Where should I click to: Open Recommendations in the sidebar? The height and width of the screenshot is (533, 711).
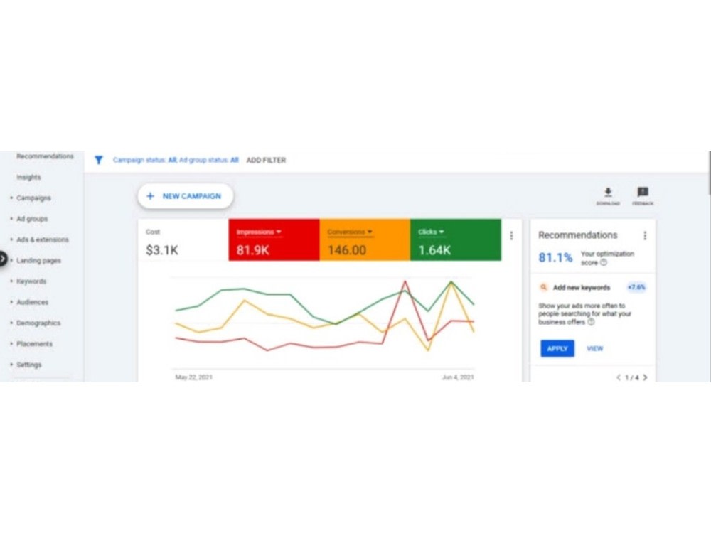[45, 156]
